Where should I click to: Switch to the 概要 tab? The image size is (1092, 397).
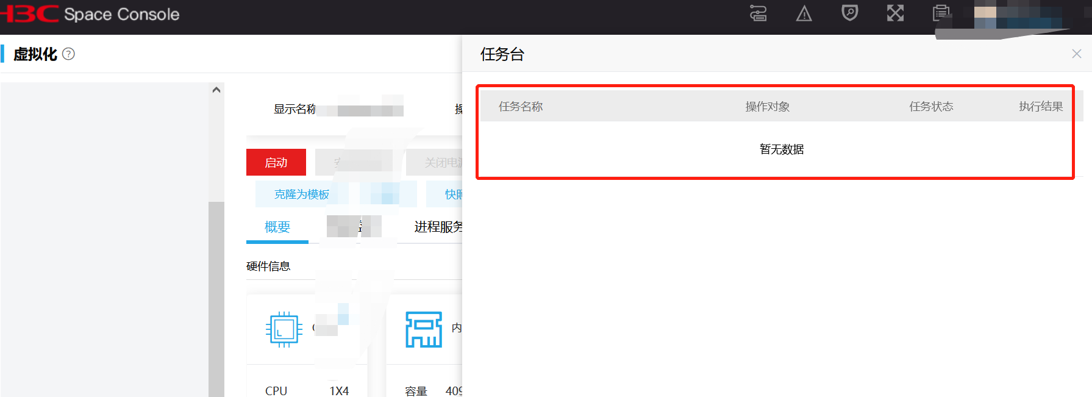(277, 227)
